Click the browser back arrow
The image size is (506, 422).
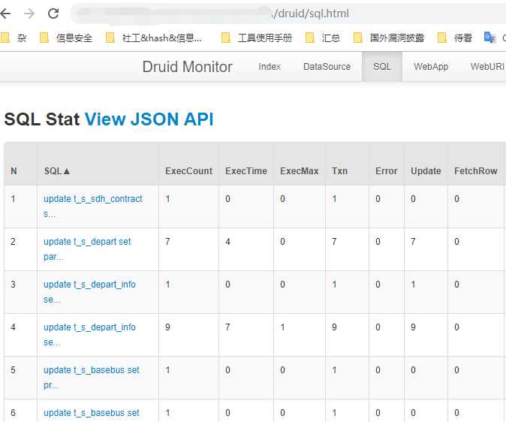5,14
